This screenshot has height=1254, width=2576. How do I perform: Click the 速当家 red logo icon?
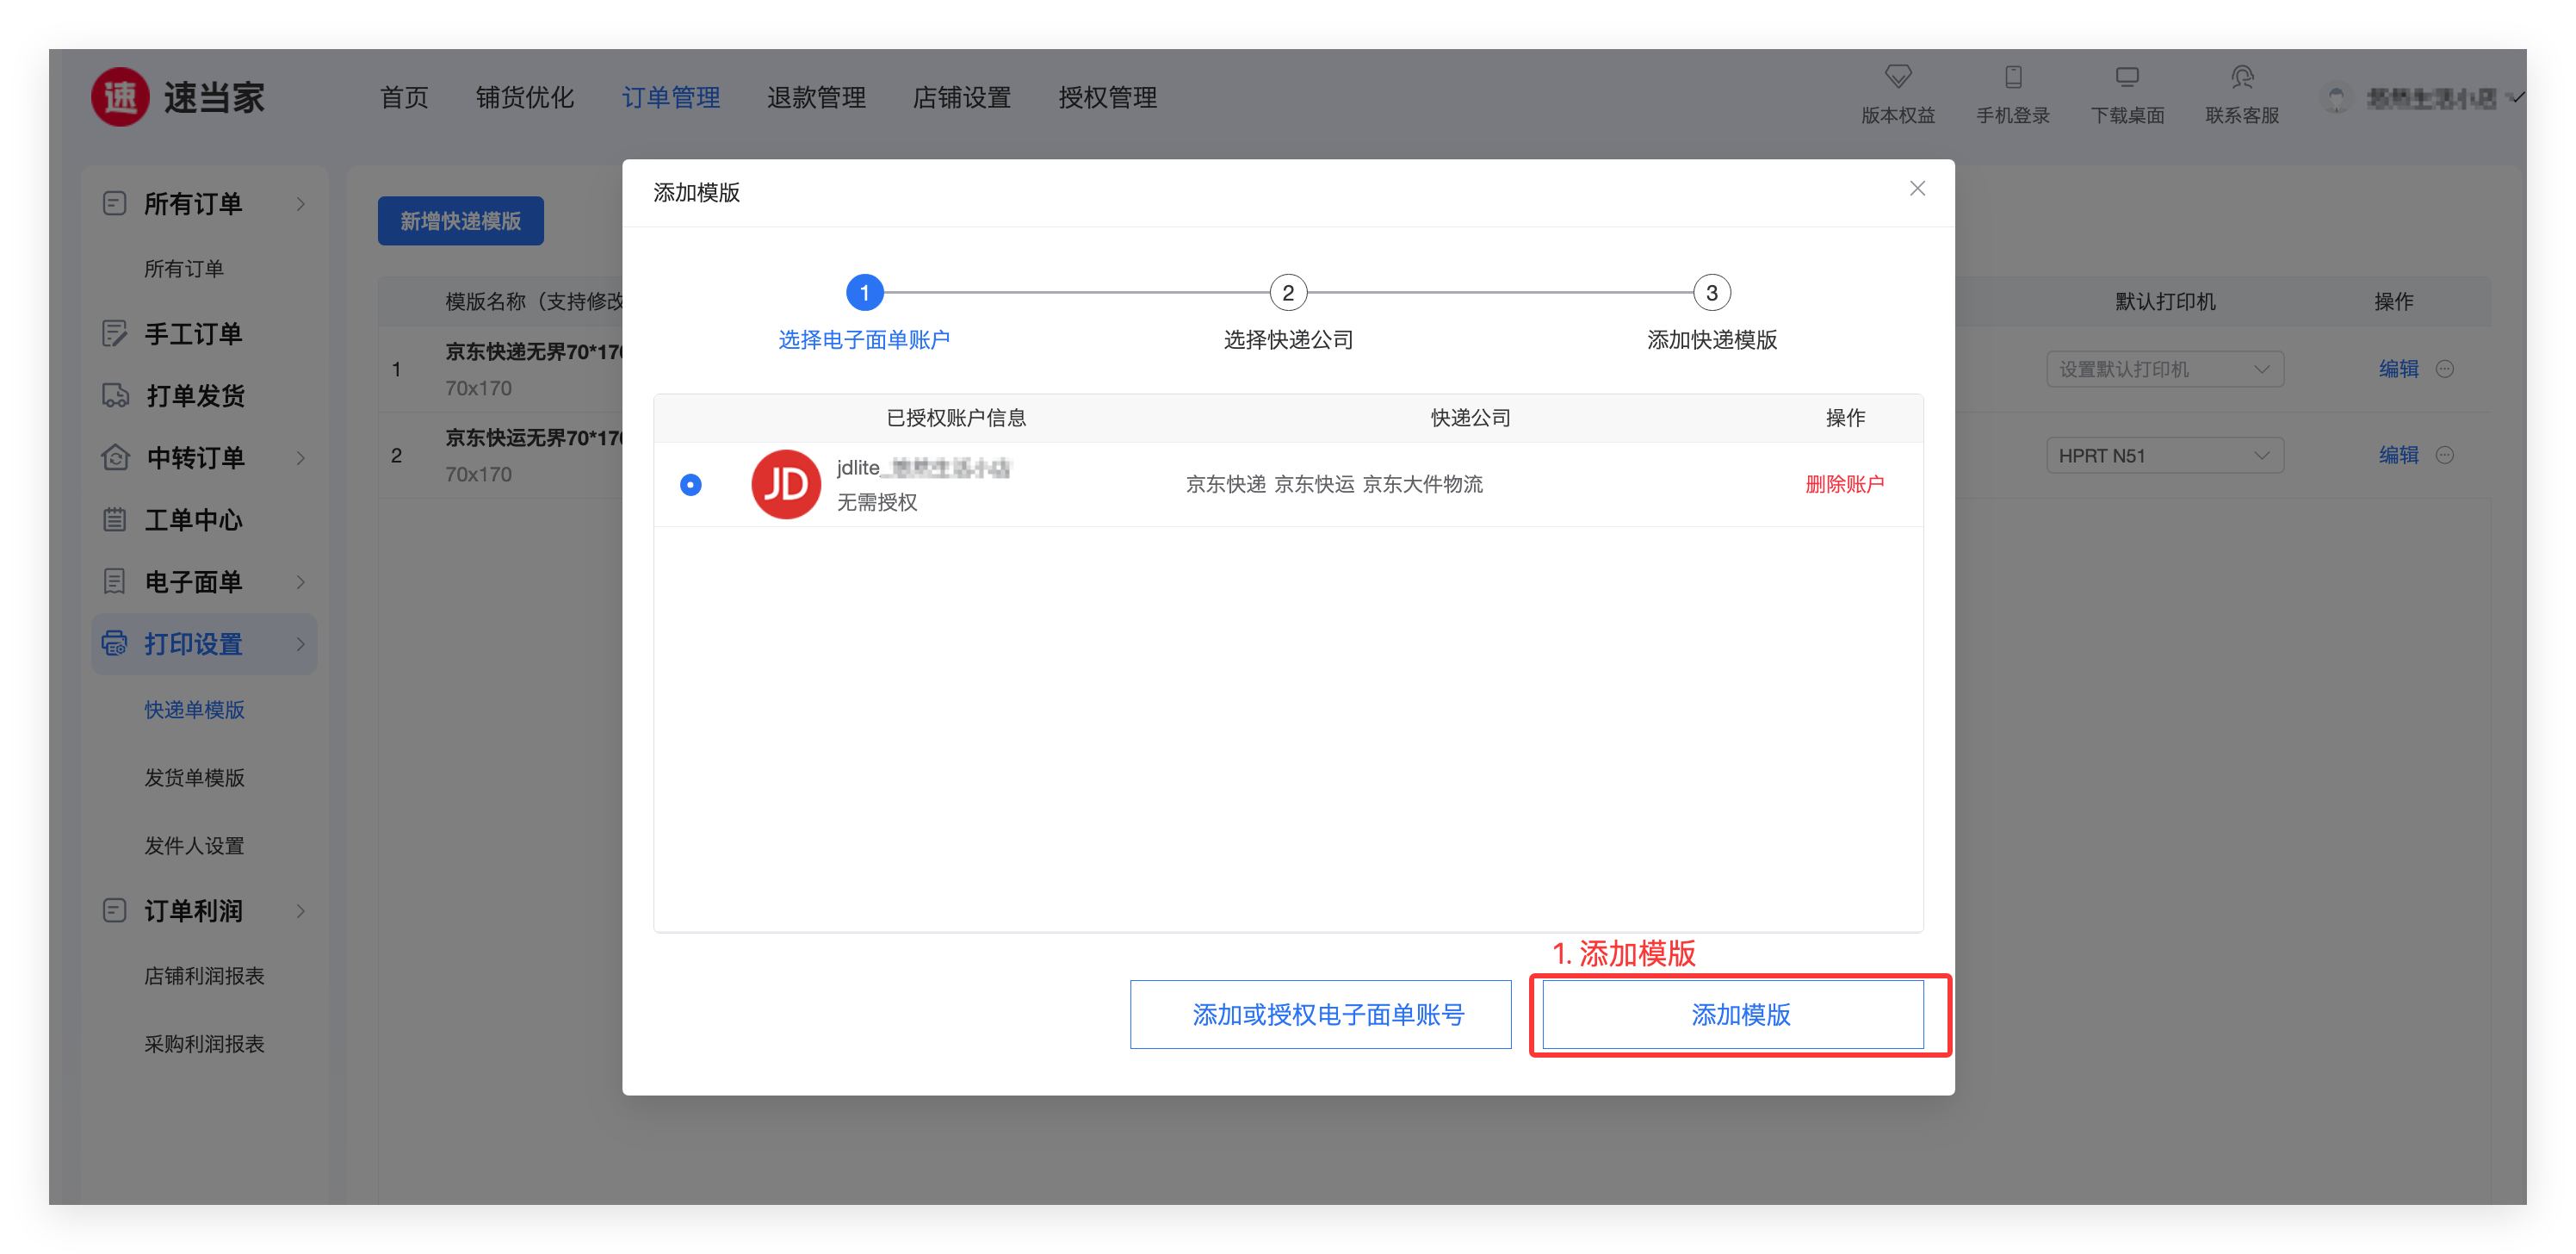[x=120, y=97]
